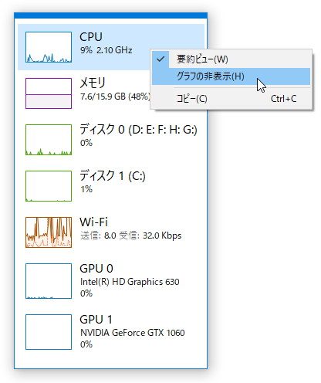Select the ディスク 1 (C:) entry label
This screenshot has height=383, width=321.
point(113,176)
